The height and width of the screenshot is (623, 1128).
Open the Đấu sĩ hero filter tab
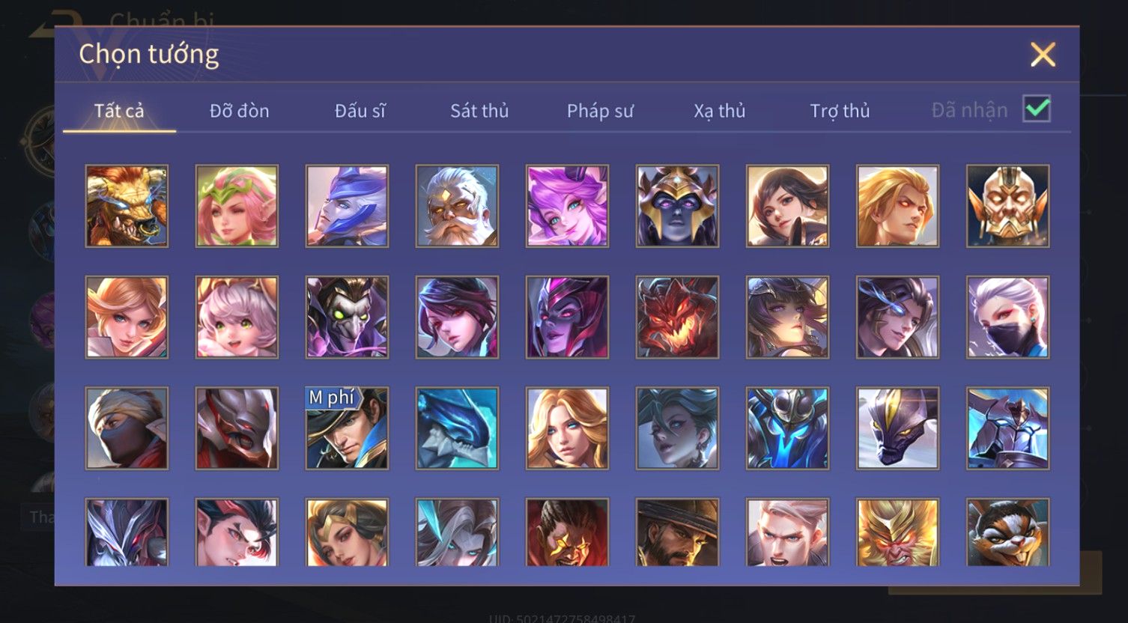pyautogui.click(x=360, y=111)
